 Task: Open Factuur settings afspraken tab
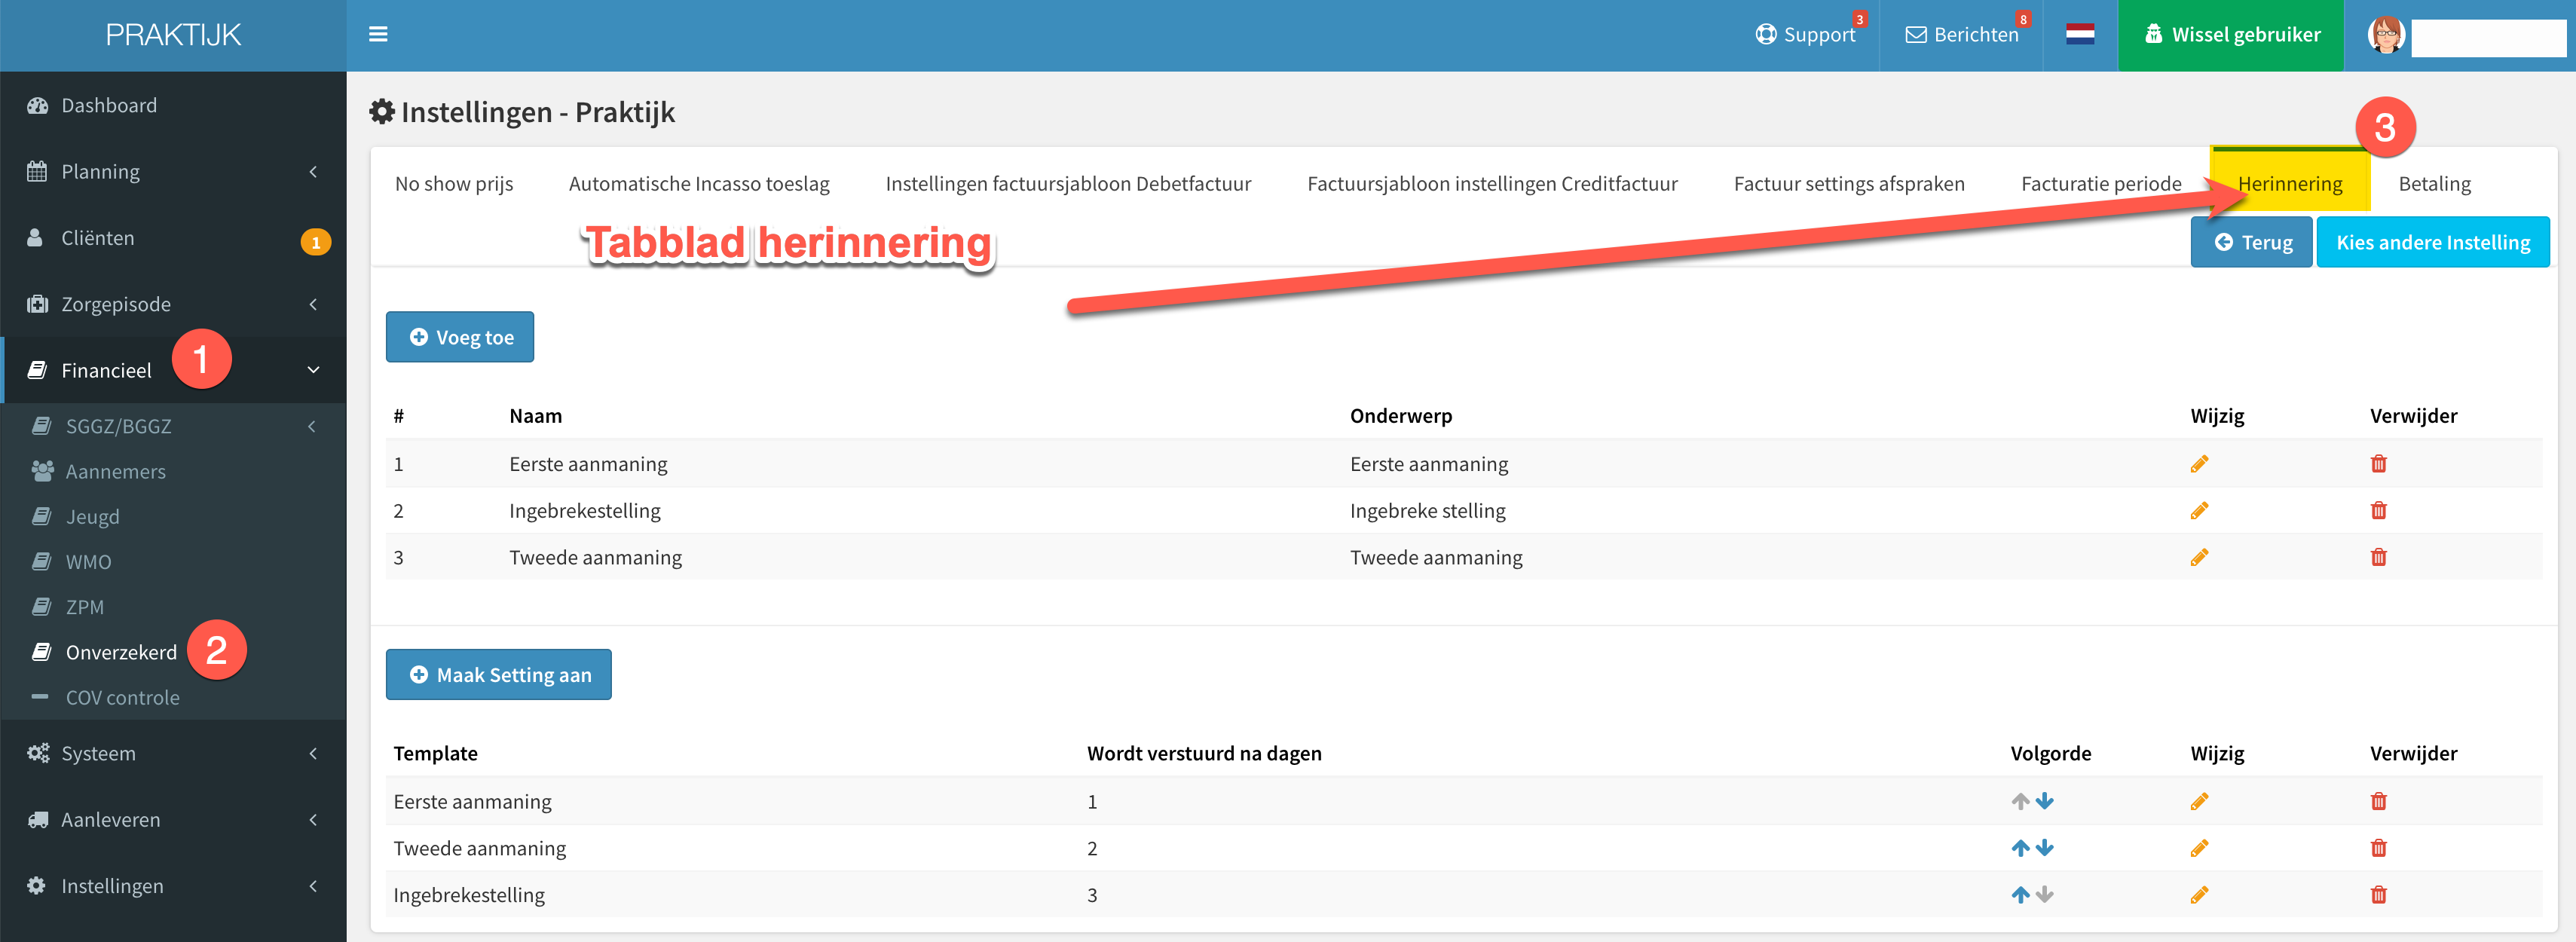[1849, 184]
